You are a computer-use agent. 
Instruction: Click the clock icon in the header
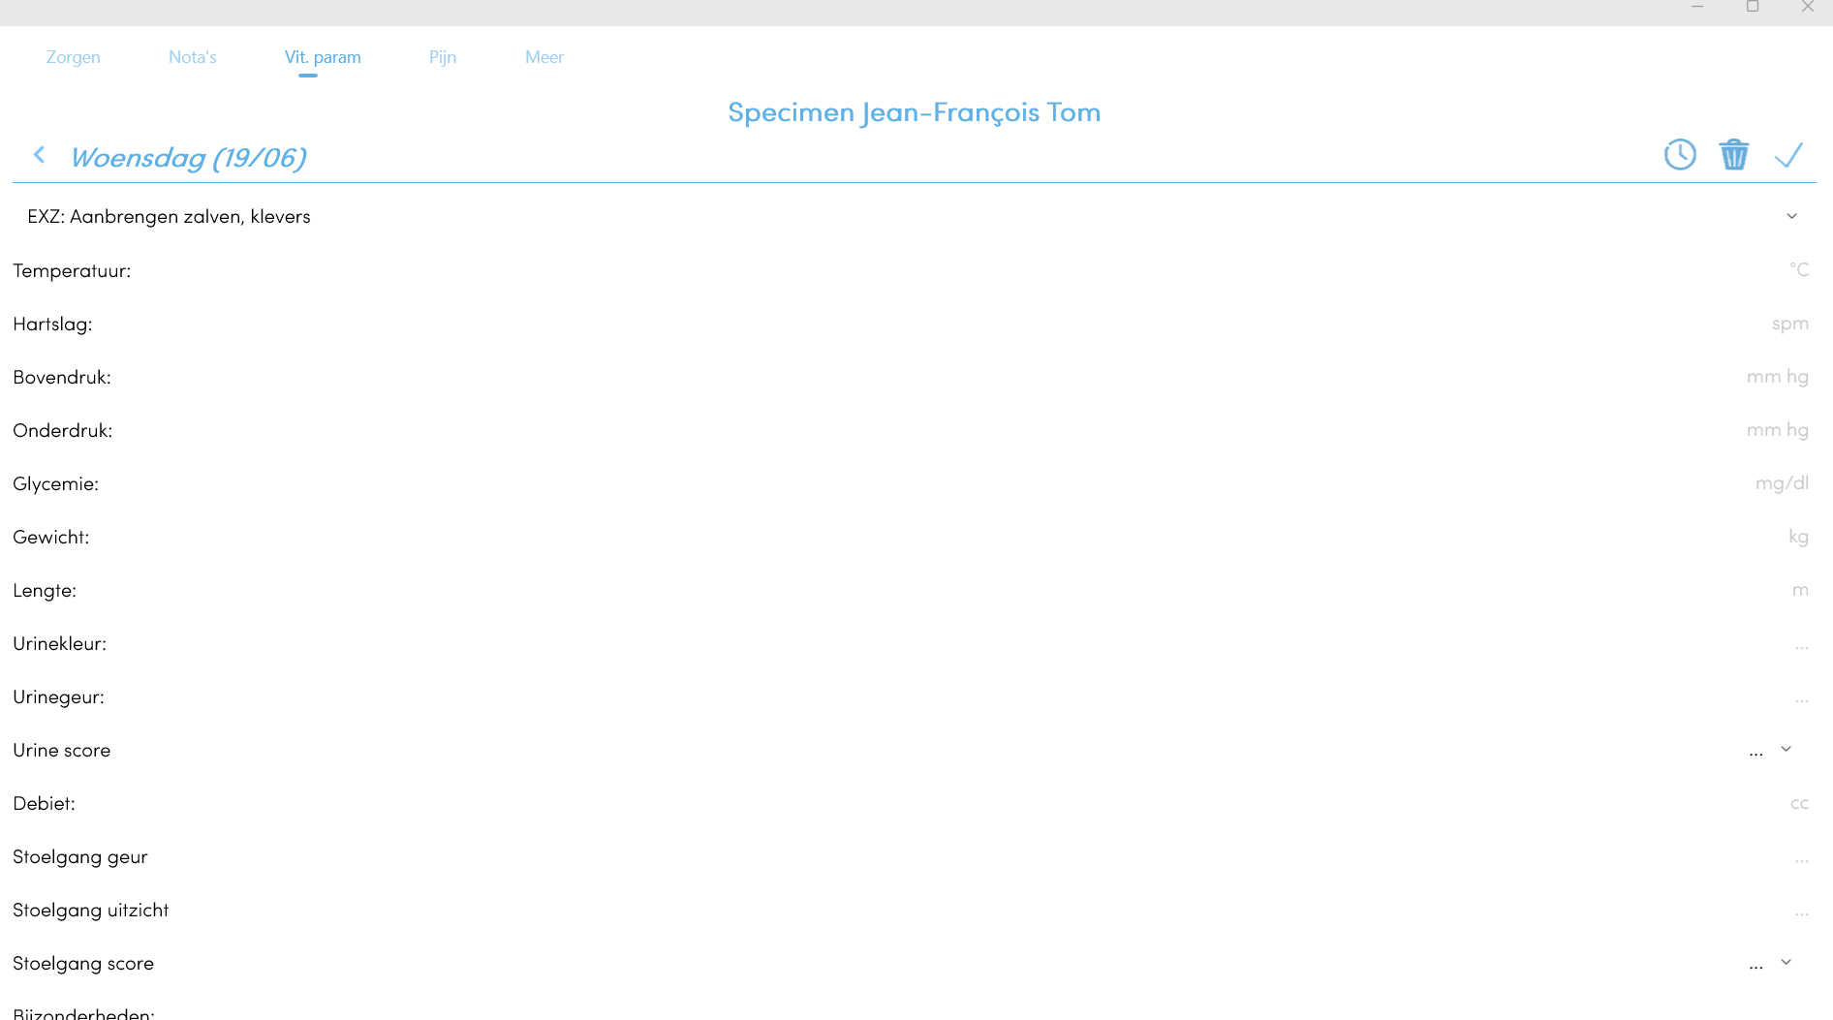(1681, 154)
